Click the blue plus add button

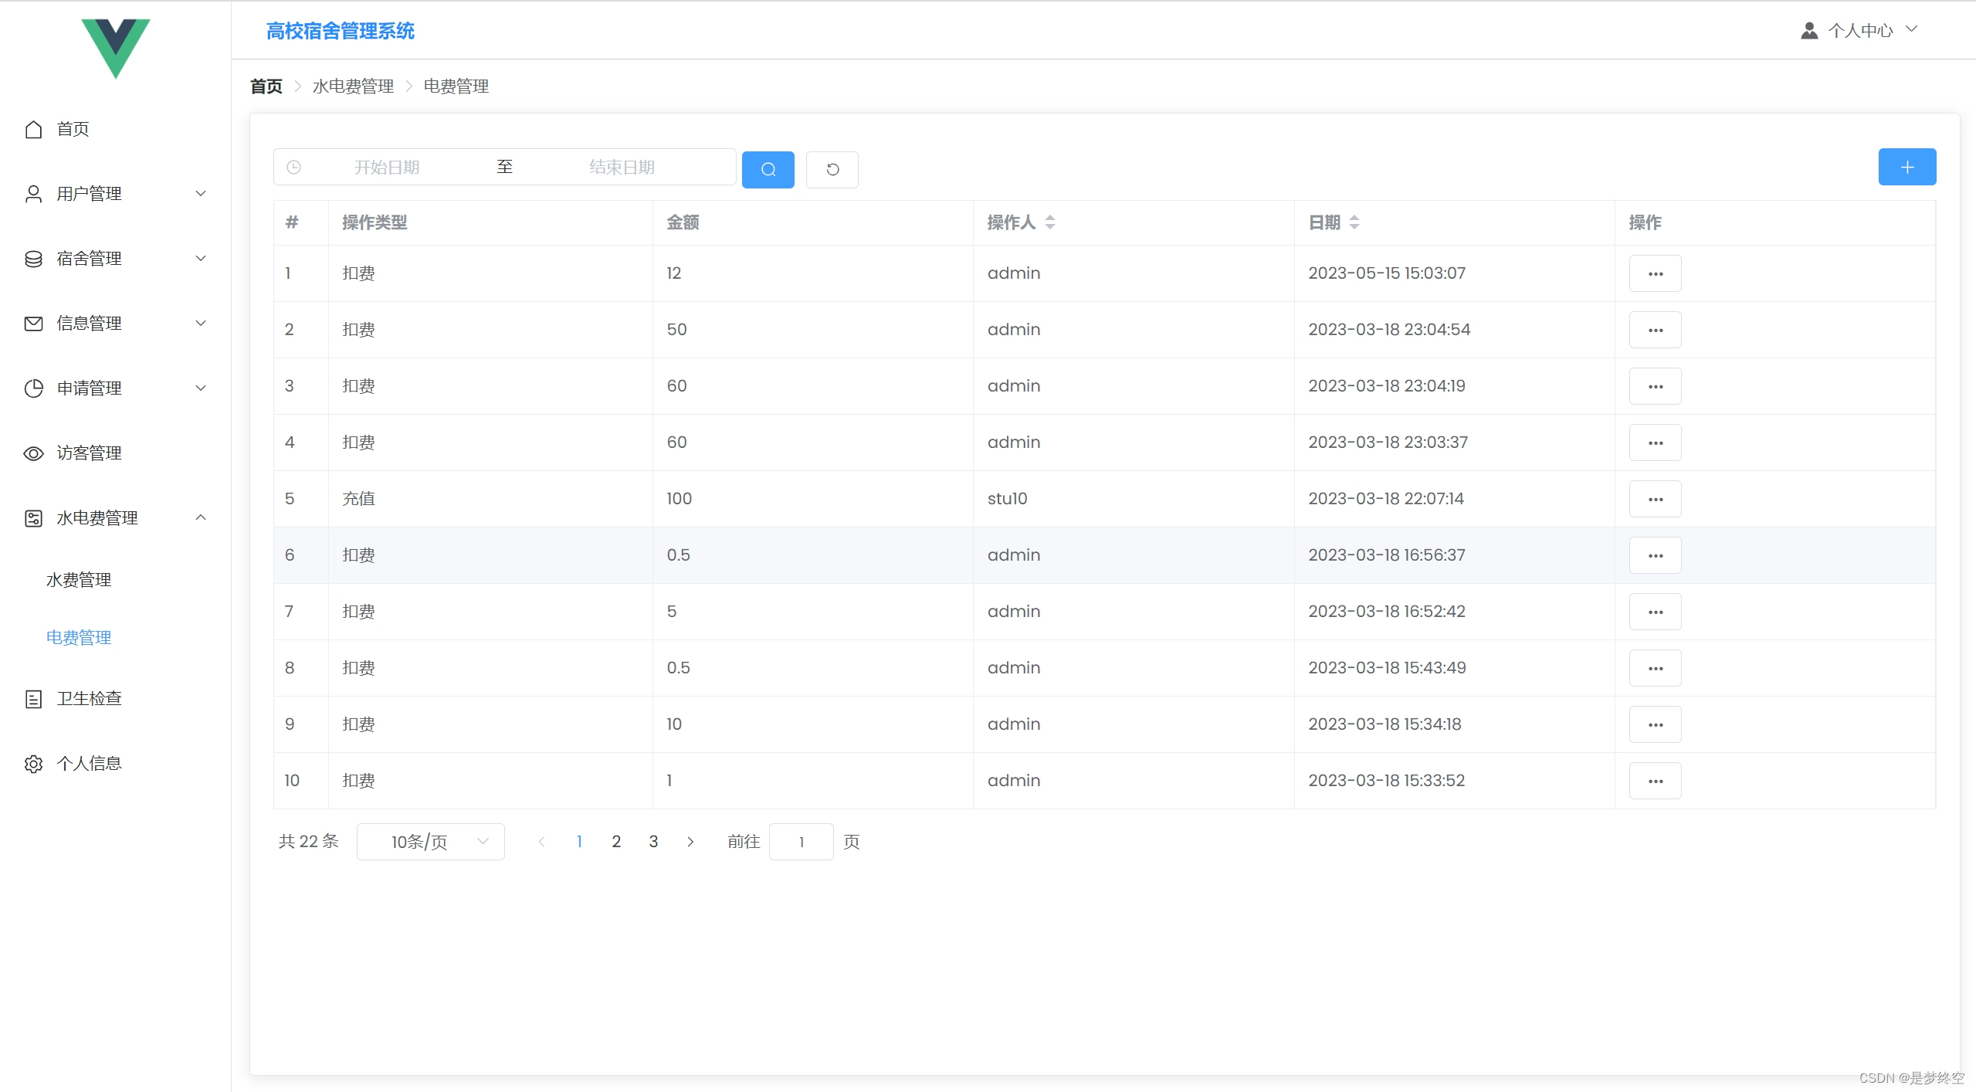point(1907,167)
